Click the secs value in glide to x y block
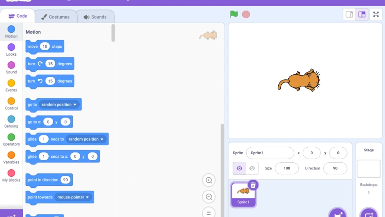This screenshot has width=385, height=217. point(44,156)
